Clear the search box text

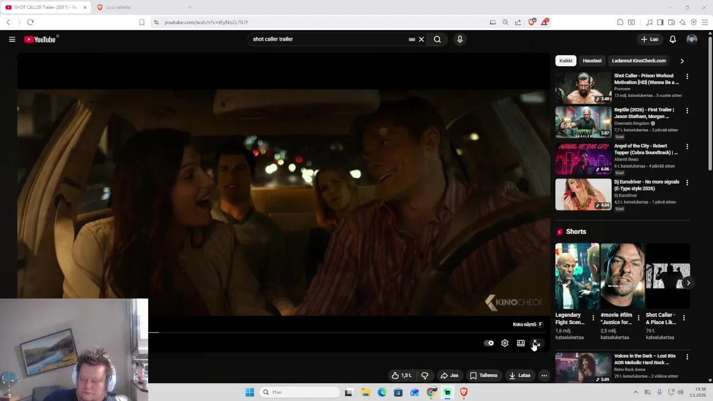pyautogui.click(x=421, y=40)
